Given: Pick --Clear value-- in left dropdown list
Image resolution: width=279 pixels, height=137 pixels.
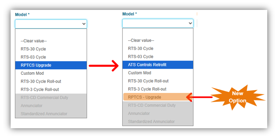Looking at the screenshot, I should pyautogui.click(x=51, y=41).
